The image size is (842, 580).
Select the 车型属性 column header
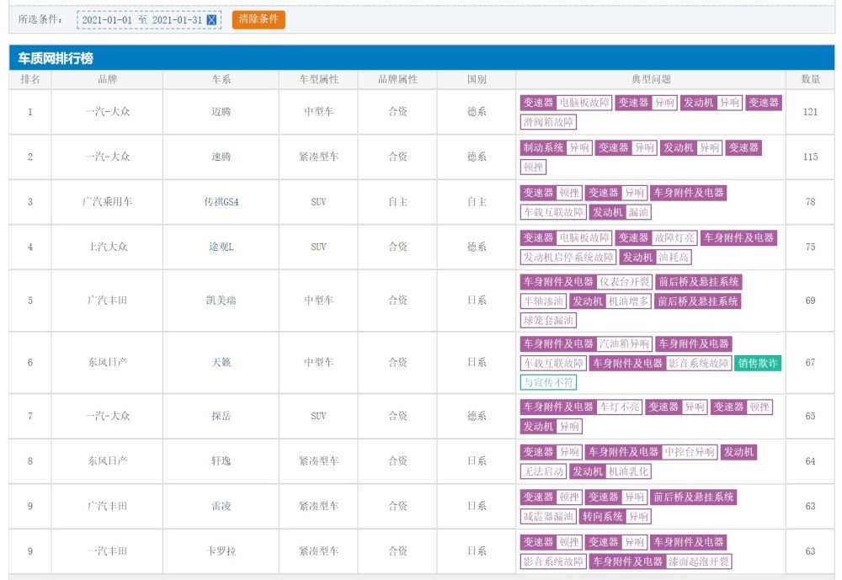(x=318, y=79)
